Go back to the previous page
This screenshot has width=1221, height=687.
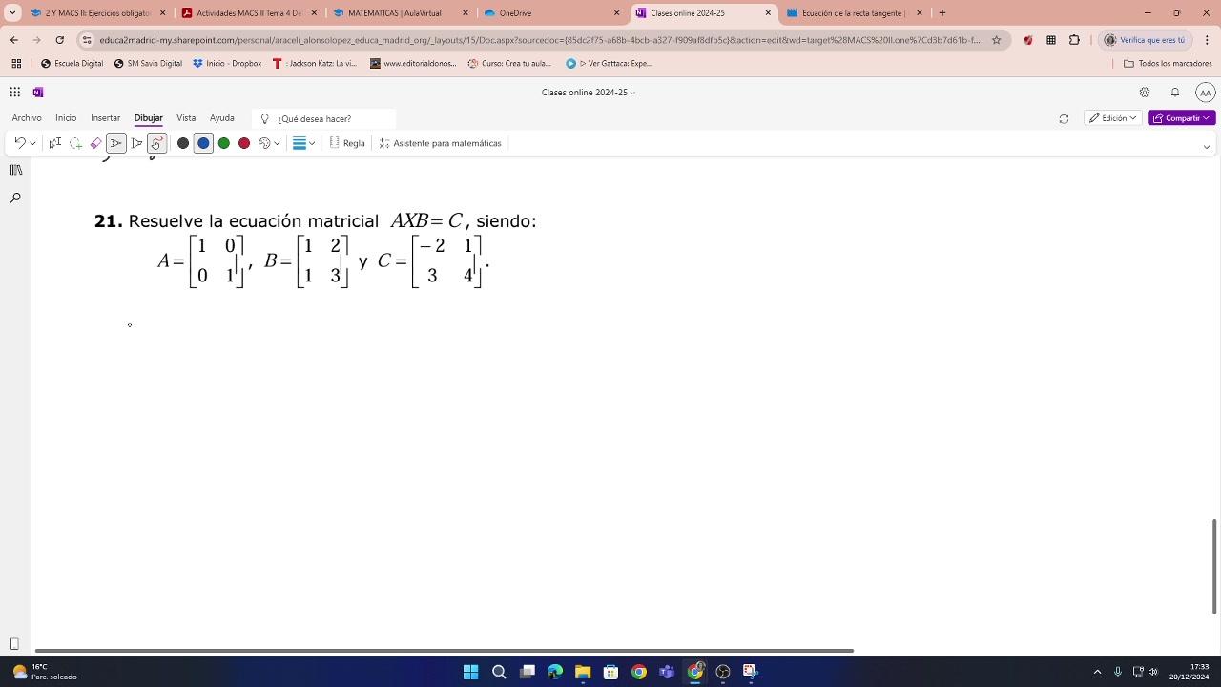tap(14, 40)
